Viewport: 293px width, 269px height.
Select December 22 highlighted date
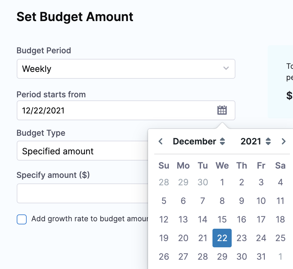(x=222, y=238)
